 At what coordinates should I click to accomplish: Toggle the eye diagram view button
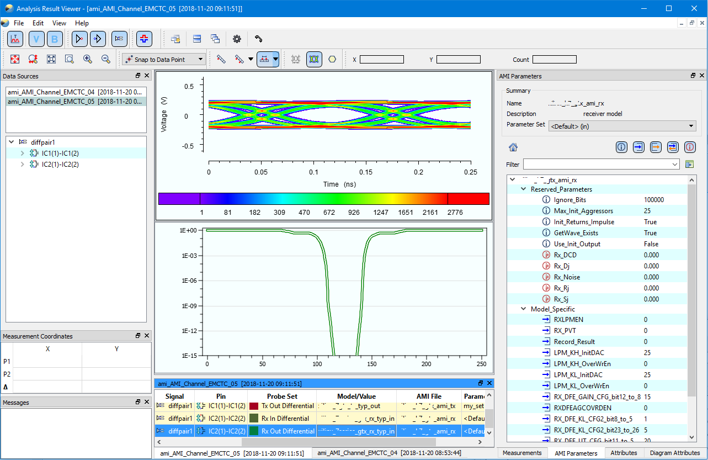tap(314, 59)
